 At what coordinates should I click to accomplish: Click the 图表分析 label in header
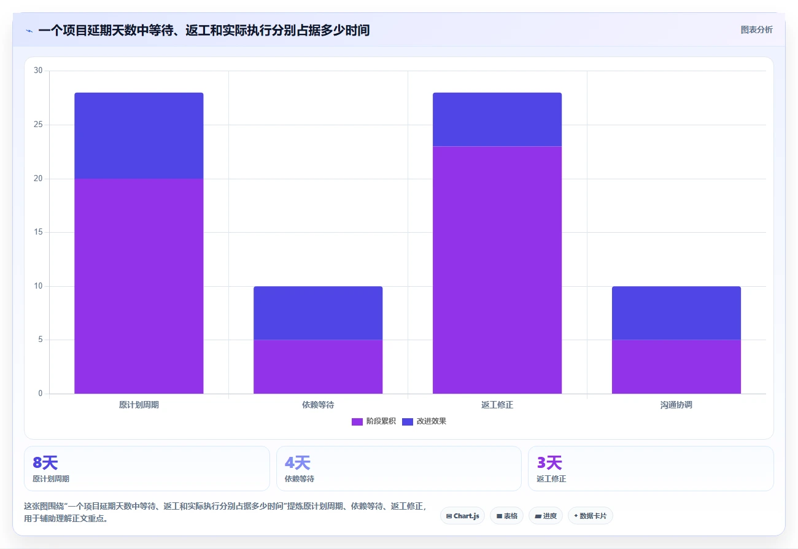coord(756,29)
